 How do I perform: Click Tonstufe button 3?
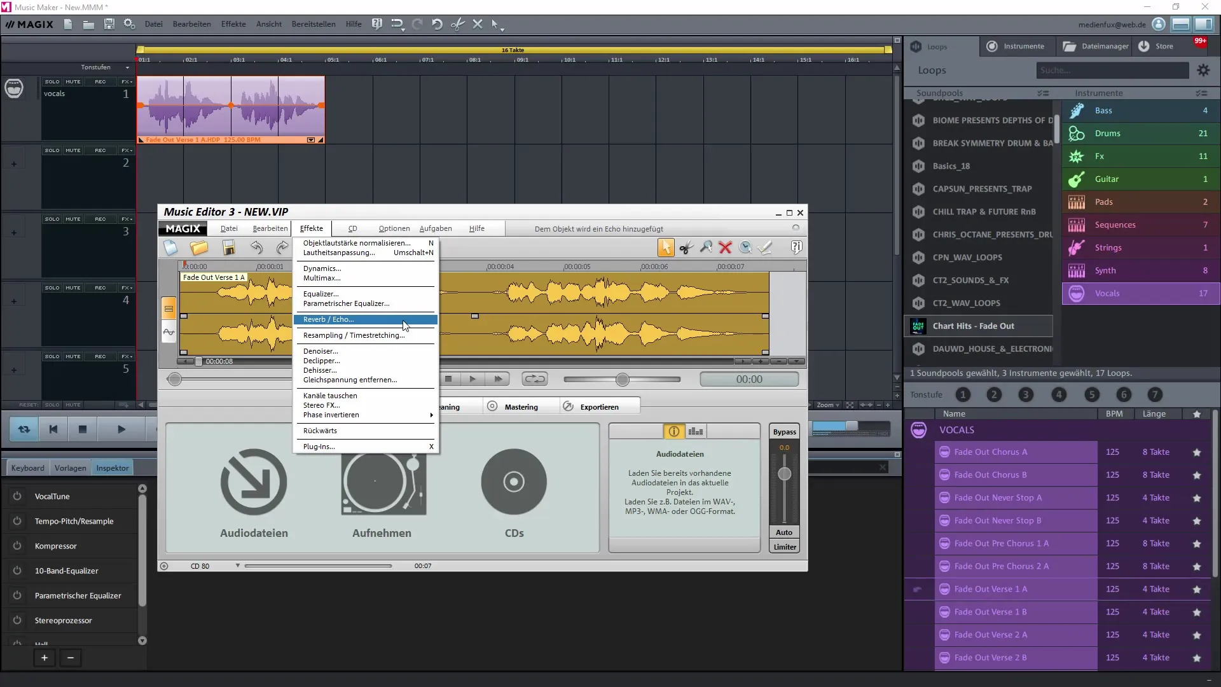click(x=1025, y=395)
